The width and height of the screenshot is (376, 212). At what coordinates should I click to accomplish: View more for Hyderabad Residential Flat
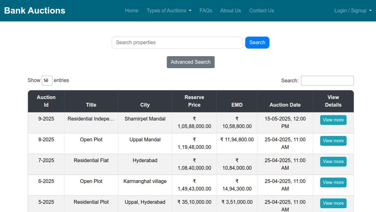point(333,162)
